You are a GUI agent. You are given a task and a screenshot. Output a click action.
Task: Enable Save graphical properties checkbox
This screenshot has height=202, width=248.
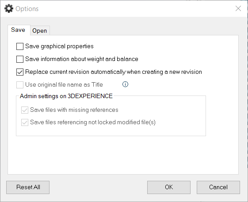point(20,46)
